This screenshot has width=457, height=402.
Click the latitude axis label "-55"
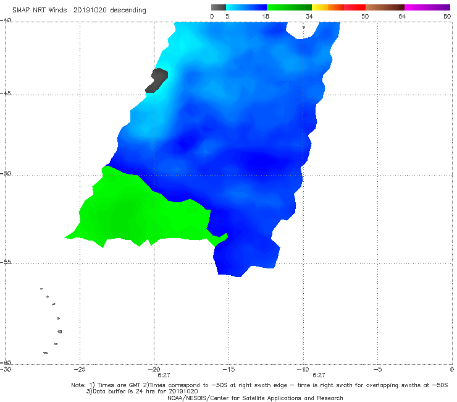click(x=6, y=262)
